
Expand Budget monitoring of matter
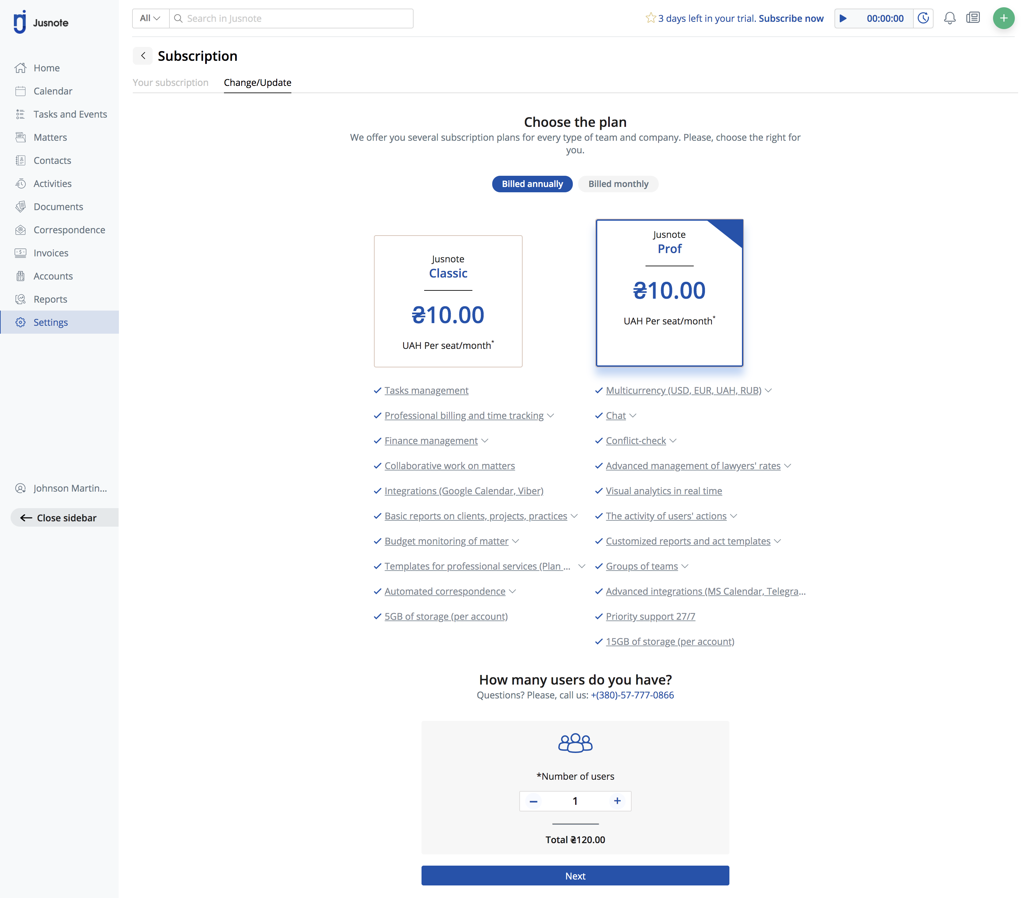click(515, 541)
